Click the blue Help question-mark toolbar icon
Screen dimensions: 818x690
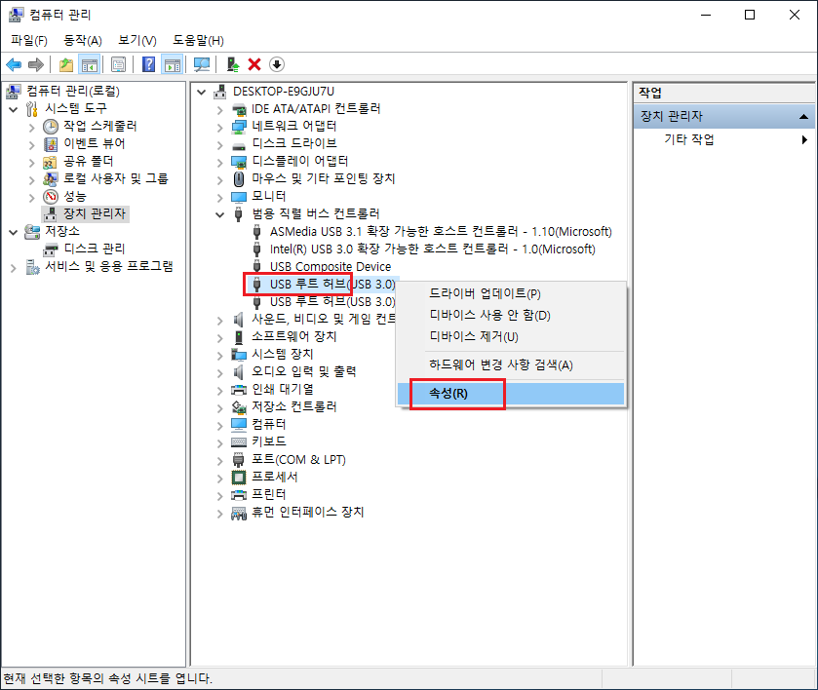click(148, 64)
